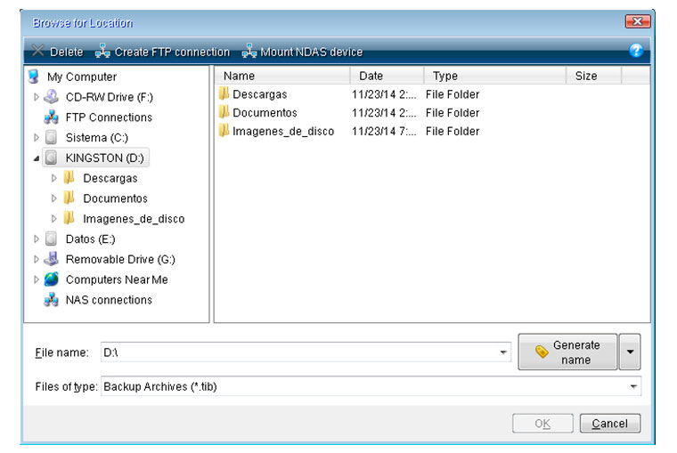Sort list by Size column header

(593, 76)
